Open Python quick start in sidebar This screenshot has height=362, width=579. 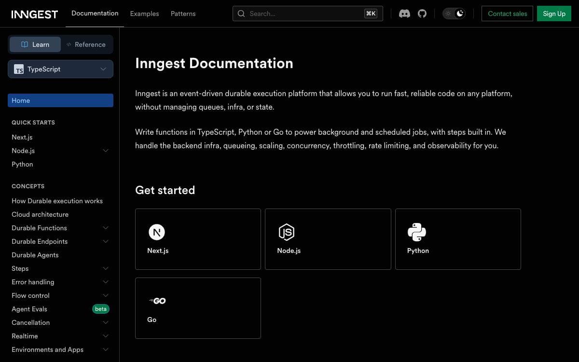click(x=22, y=164)
